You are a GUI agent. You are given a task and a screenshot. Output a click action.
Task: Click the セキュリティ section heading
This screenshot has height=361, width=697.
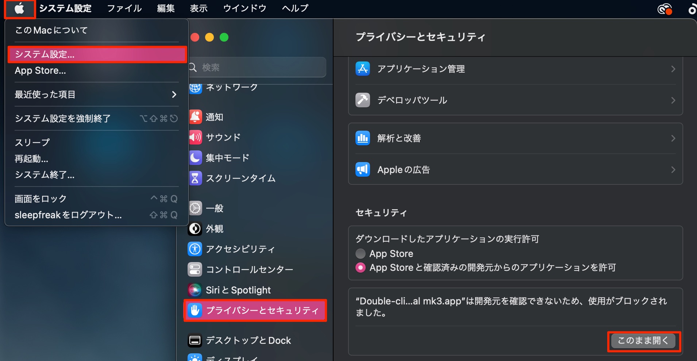[381, 213]
